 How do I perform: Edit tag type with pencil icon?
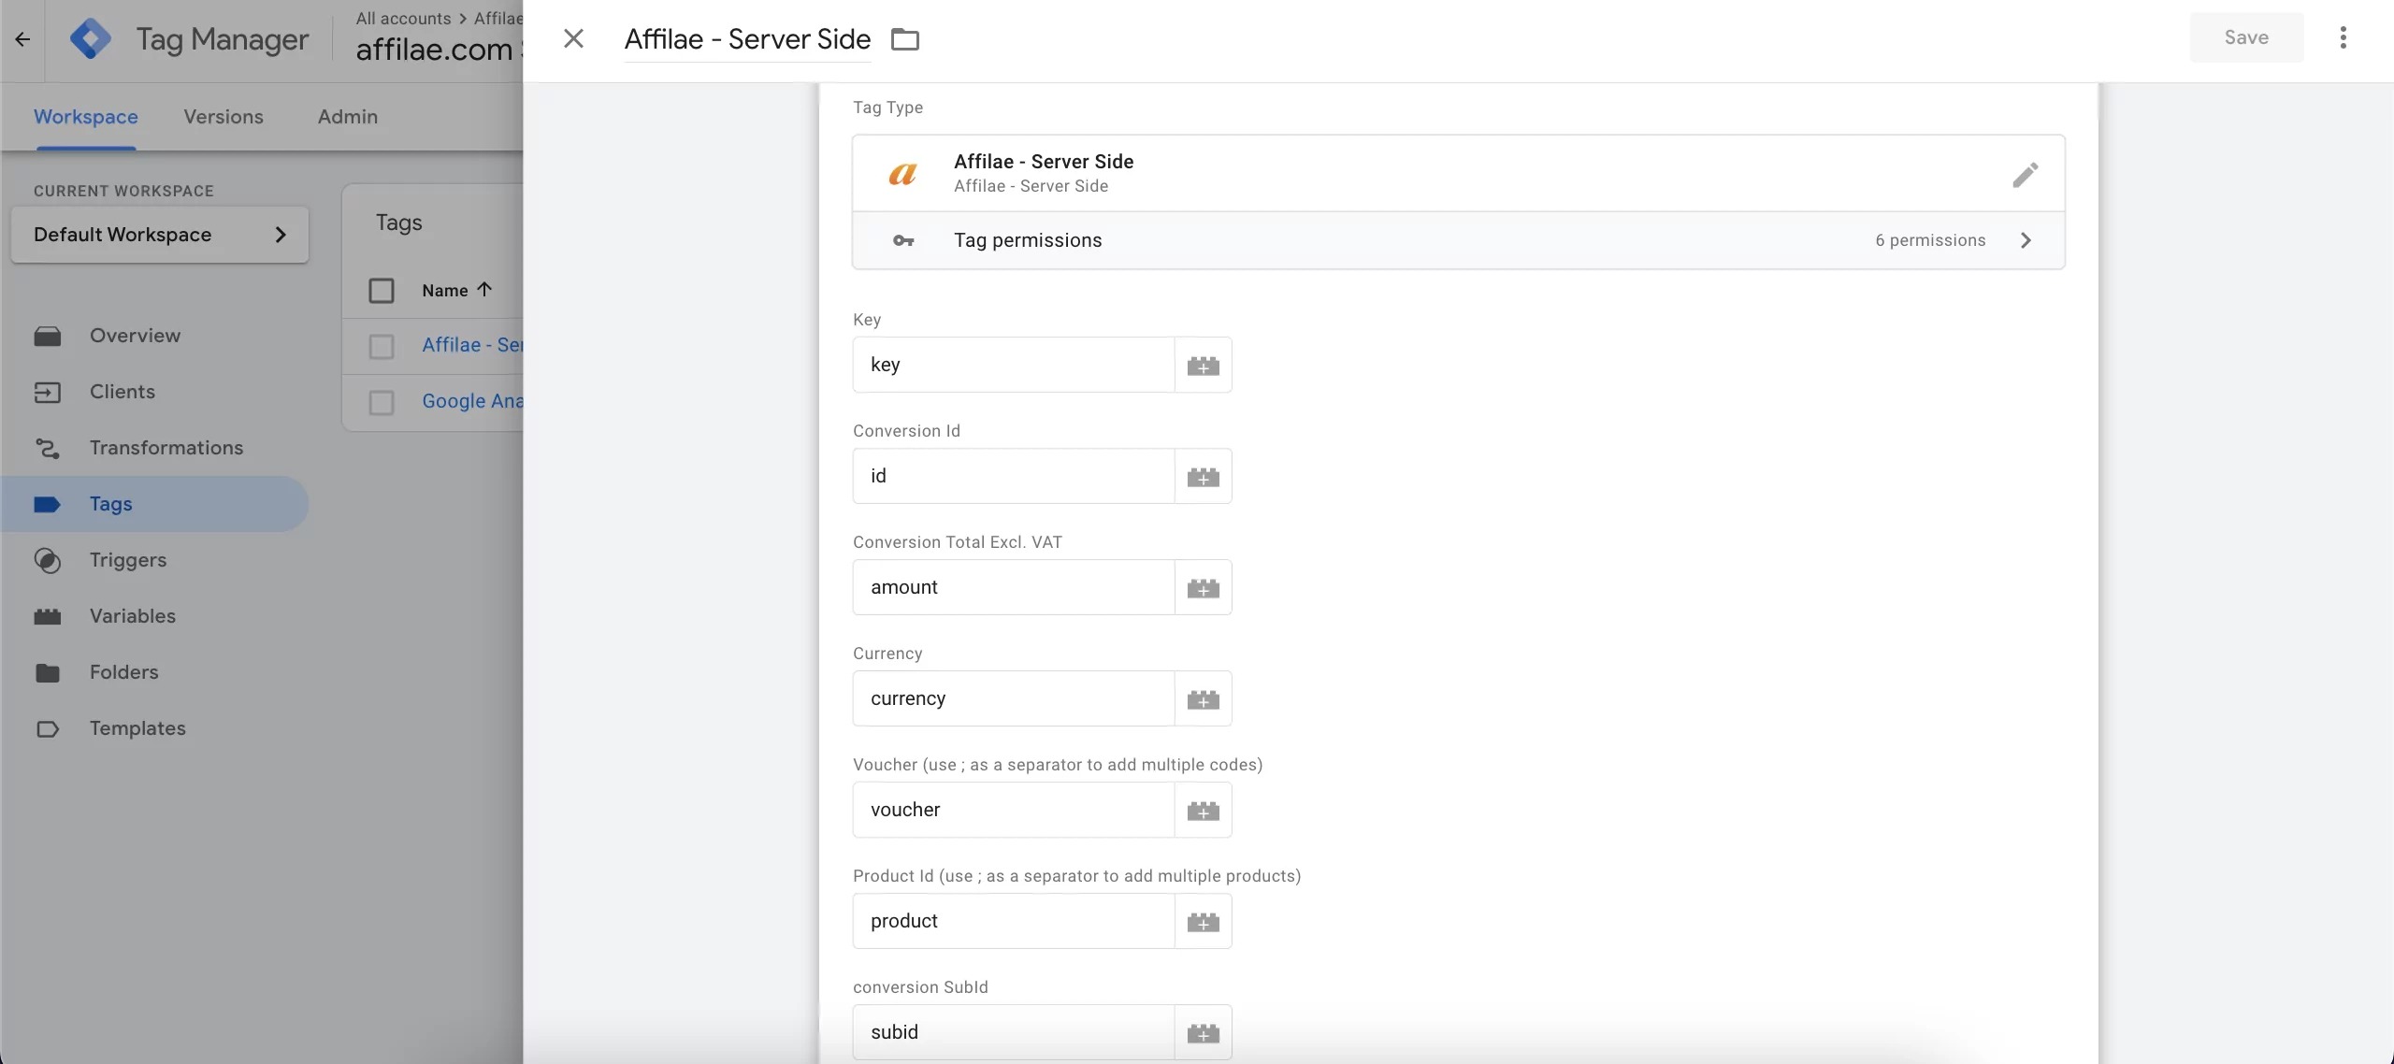pyautogui.click(x=2025, y=174)
